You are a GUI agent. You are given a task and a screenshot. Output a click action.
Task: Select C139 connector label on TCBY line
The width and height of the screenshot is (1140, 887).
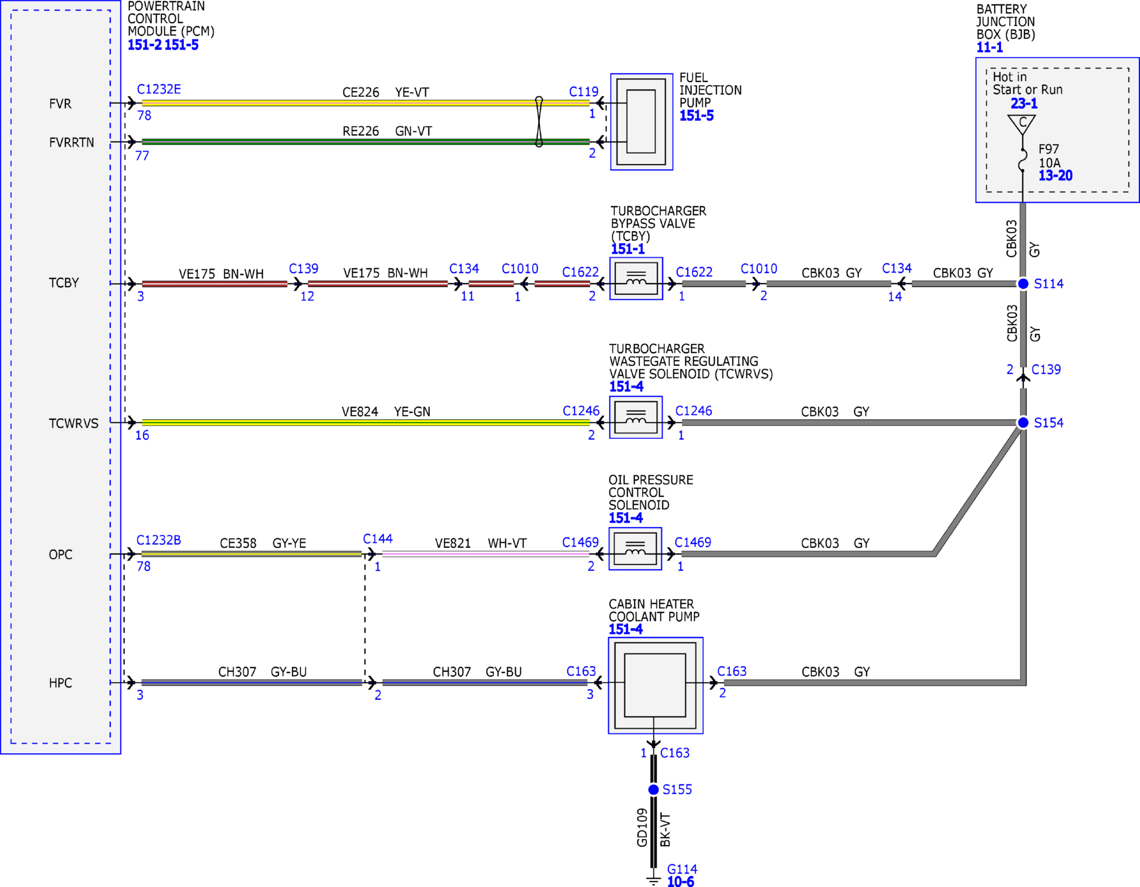click(303, 269)
